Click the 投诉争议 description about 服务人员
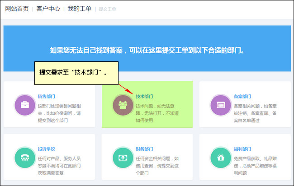The width and height of the screenshot is (294, 186). point(59,166)
